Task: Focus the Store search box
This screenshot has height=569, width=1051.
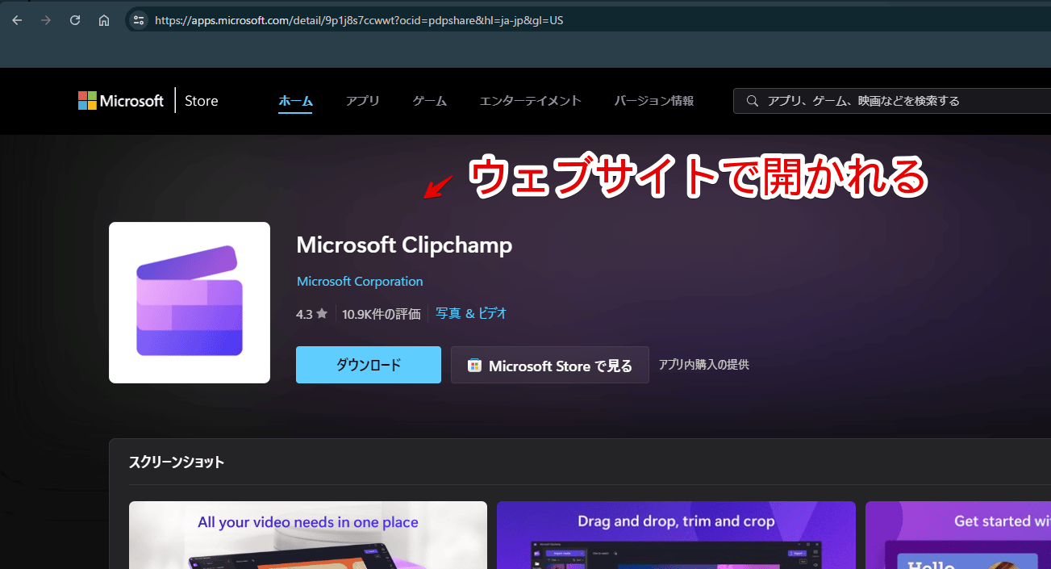Action: click(892, 101)
